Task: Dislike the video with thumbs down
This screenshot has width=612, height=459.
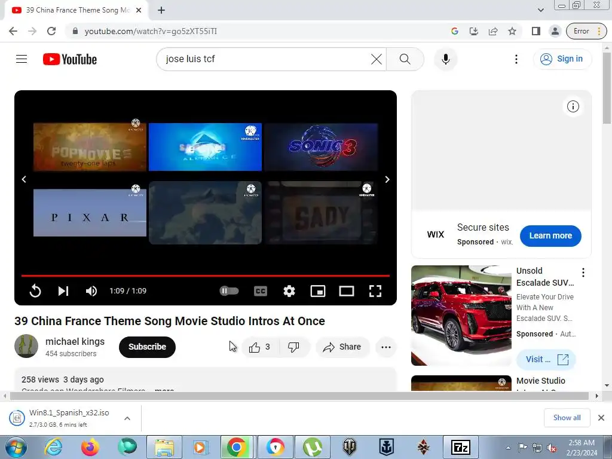Action: (x=293, y=347)
